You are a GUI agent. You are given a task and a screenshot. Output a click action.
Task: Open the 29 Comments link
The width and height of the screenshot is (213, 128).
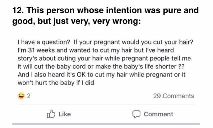click(x=174, y=96)
